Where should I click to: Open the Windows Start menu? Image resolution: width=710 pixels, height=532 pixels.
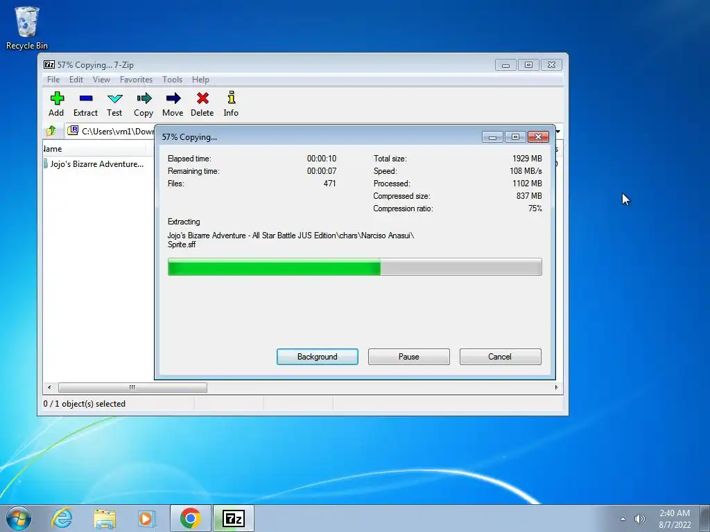click(19, 518)
